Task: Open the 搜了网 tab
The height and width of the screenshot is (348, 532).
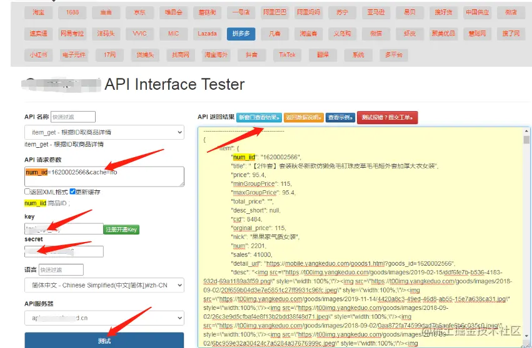Action: pos(511,34)
